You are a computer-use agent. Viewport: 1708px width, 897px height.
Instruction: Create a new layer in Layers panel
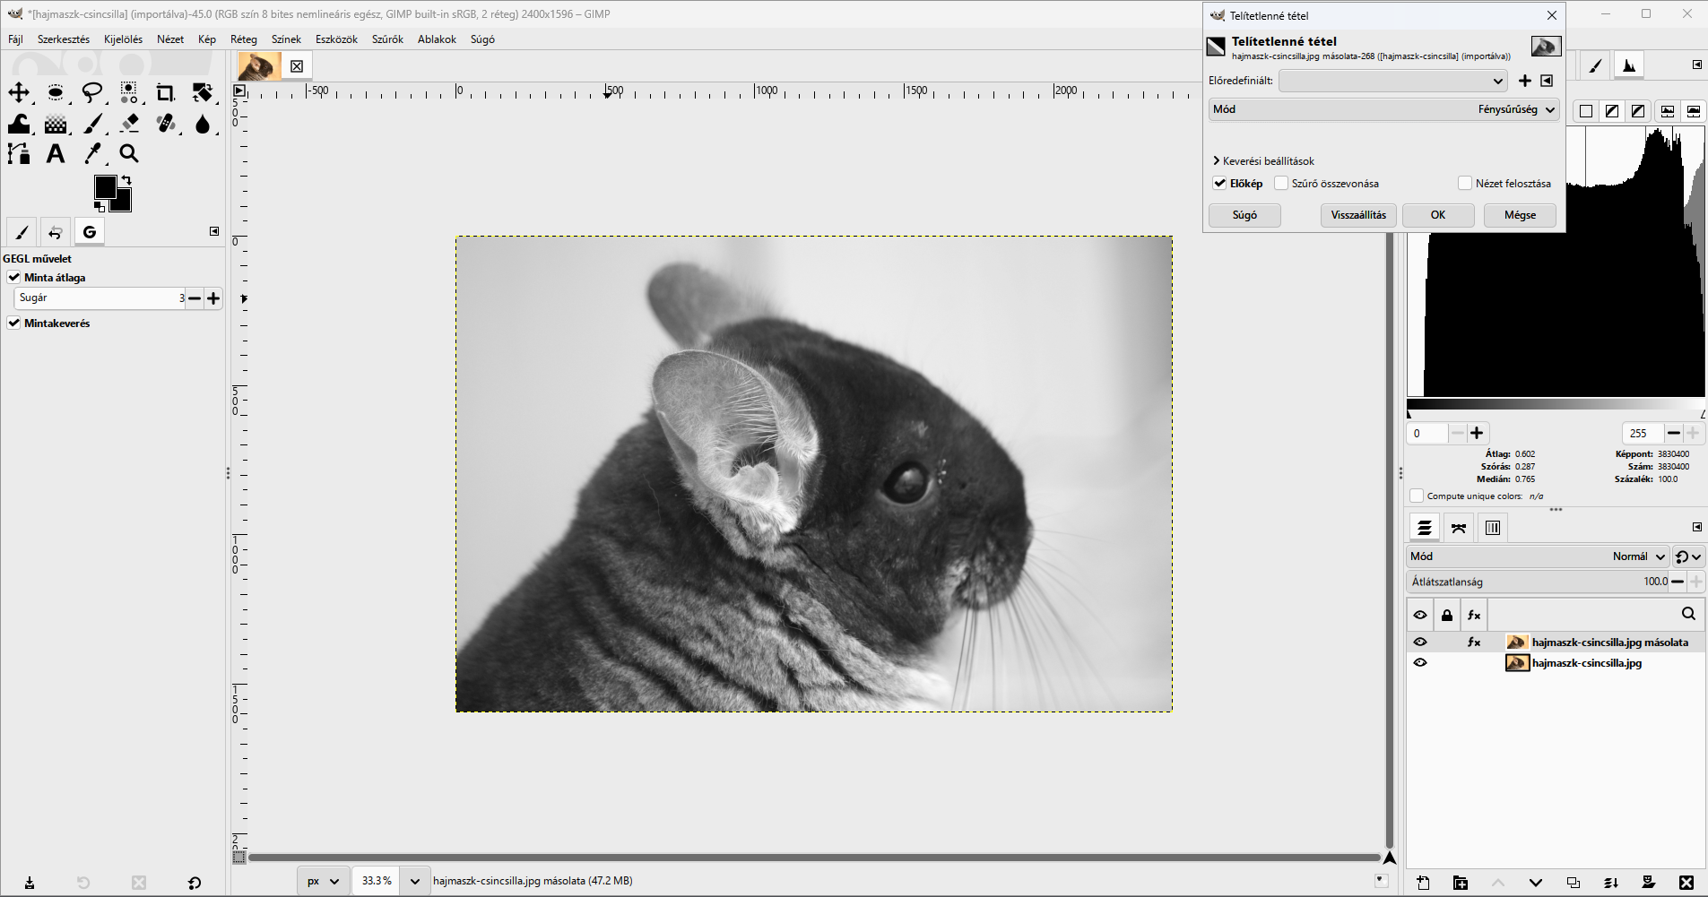1423,883
